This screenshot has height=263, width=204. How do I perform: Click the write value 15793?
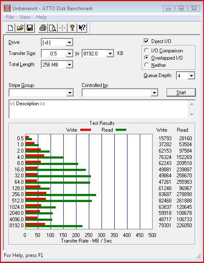click(x=165, y=139)
